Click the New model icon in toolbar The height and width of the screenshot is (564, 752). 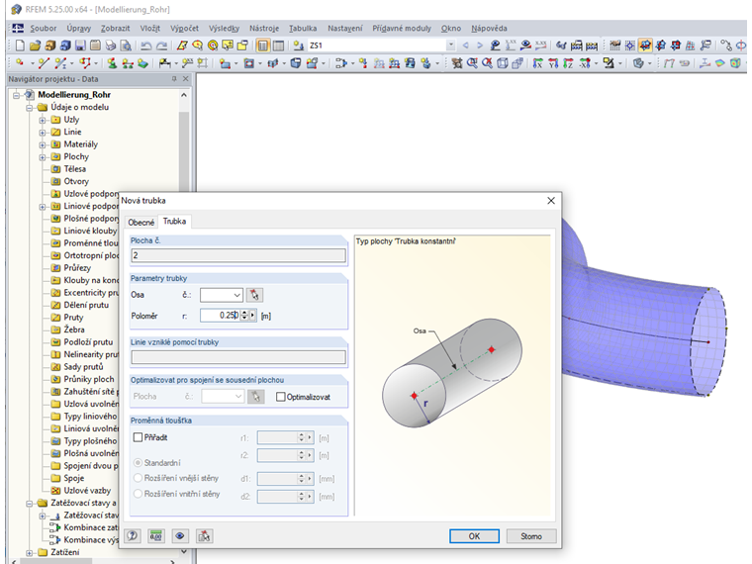[20, 46]
